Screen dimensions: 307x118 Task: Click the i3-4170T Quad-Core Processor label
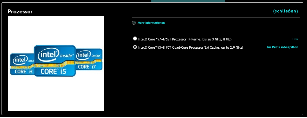click(190, 47)
